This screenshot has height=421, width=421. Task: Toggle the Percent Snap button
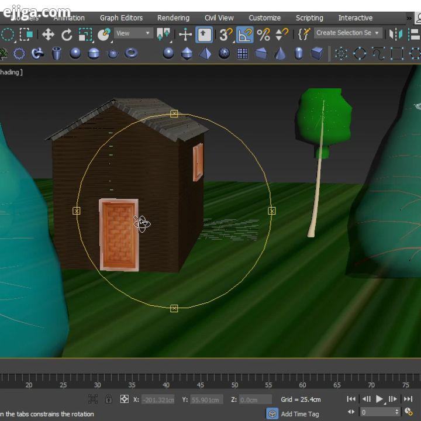[263, 34]
